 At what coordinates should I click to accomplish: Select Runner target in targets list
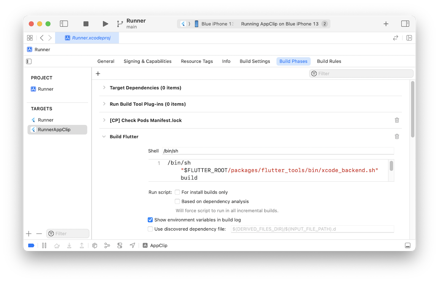pos(46,120)
